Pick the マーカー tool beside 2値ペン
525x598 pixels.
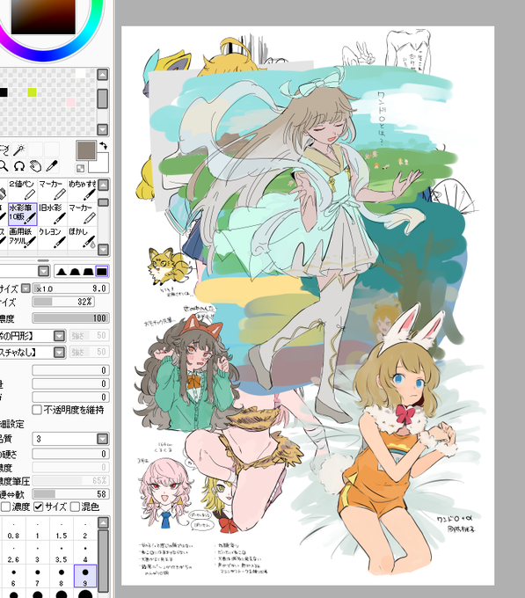point(52,190)
